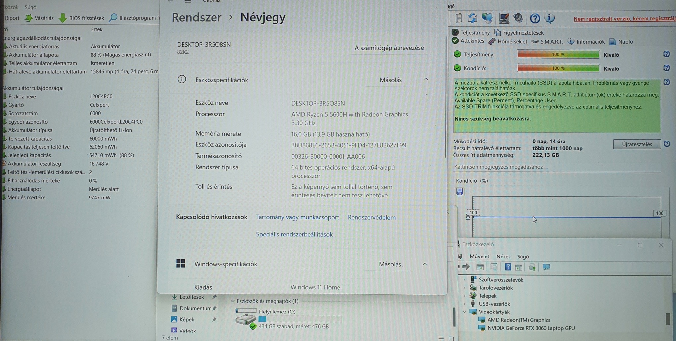Screen dimensions: 676x341
Task: Click the help icon beside the Teljesítmény bar
Action: click(x=667, y=54)
